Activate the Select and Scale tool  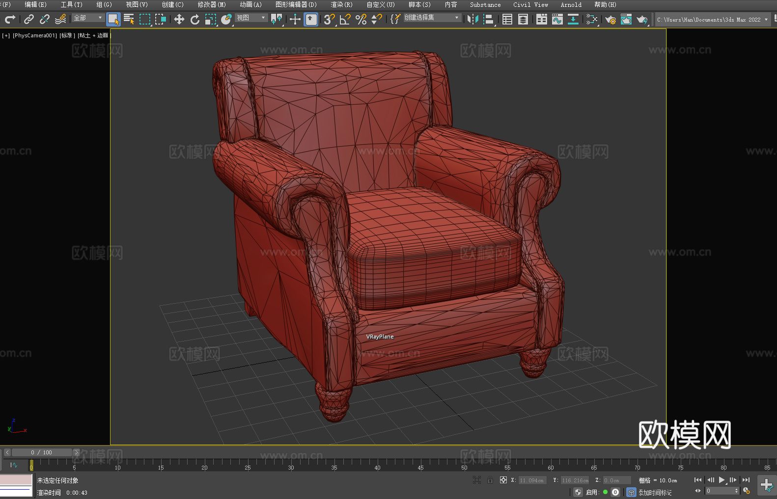coord(211,19)
